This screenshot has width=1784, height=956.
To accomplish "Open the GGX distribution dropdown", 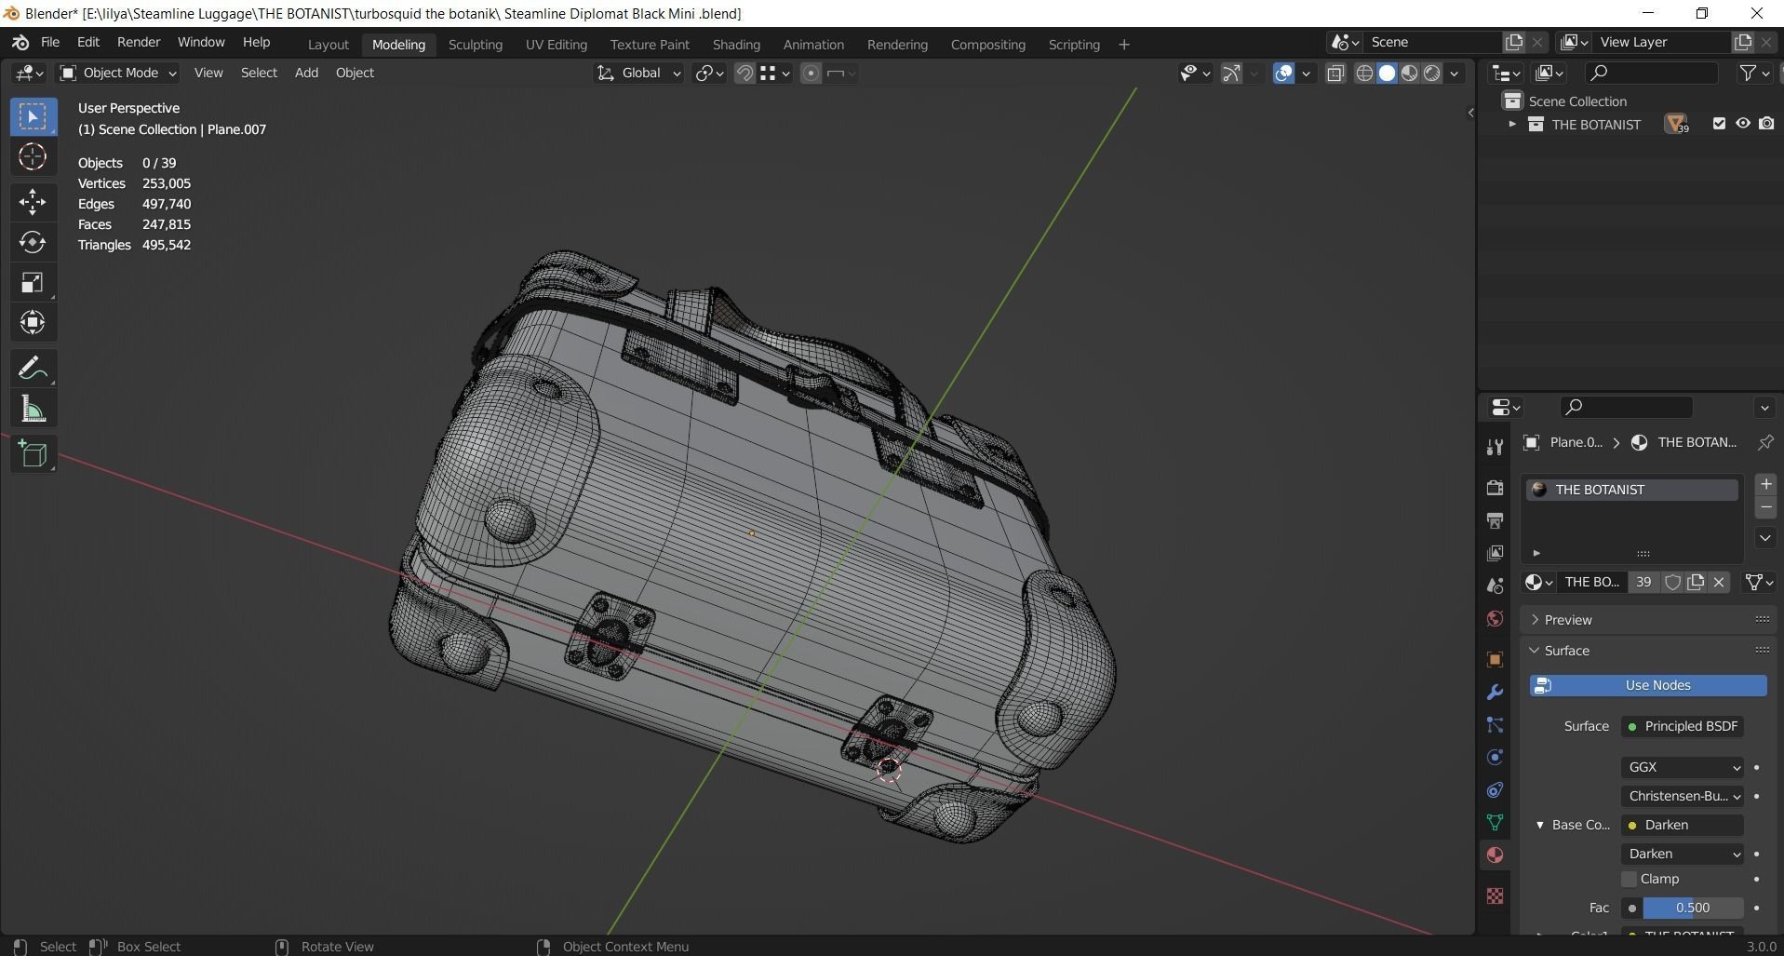I will click(1683, 767).
